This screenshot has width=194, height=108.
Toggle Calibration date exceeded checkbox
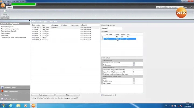pos(134,63)
